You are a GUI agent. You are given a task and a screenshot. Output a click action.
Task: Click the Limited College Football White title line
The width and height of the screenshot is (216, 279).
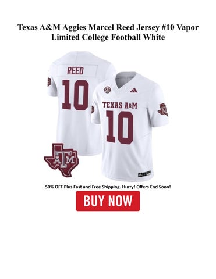pos(108,37)
